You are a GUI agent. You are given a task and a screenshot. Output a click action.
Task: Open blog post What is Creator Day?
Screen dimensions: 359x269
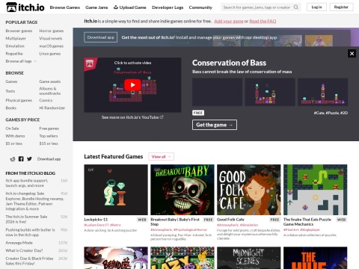pos(24,250)
